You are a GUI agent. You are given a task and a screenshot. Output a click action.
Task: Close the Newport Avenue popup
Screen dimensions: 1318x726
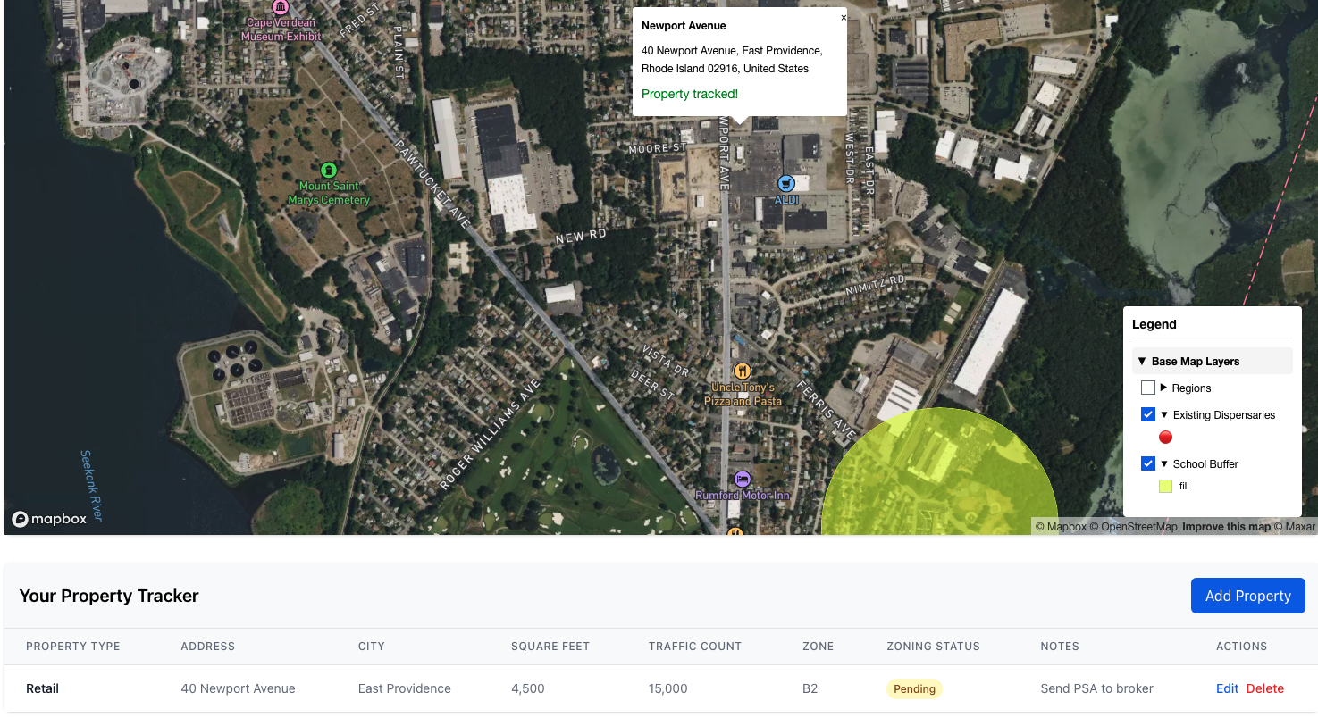(843, 18)
